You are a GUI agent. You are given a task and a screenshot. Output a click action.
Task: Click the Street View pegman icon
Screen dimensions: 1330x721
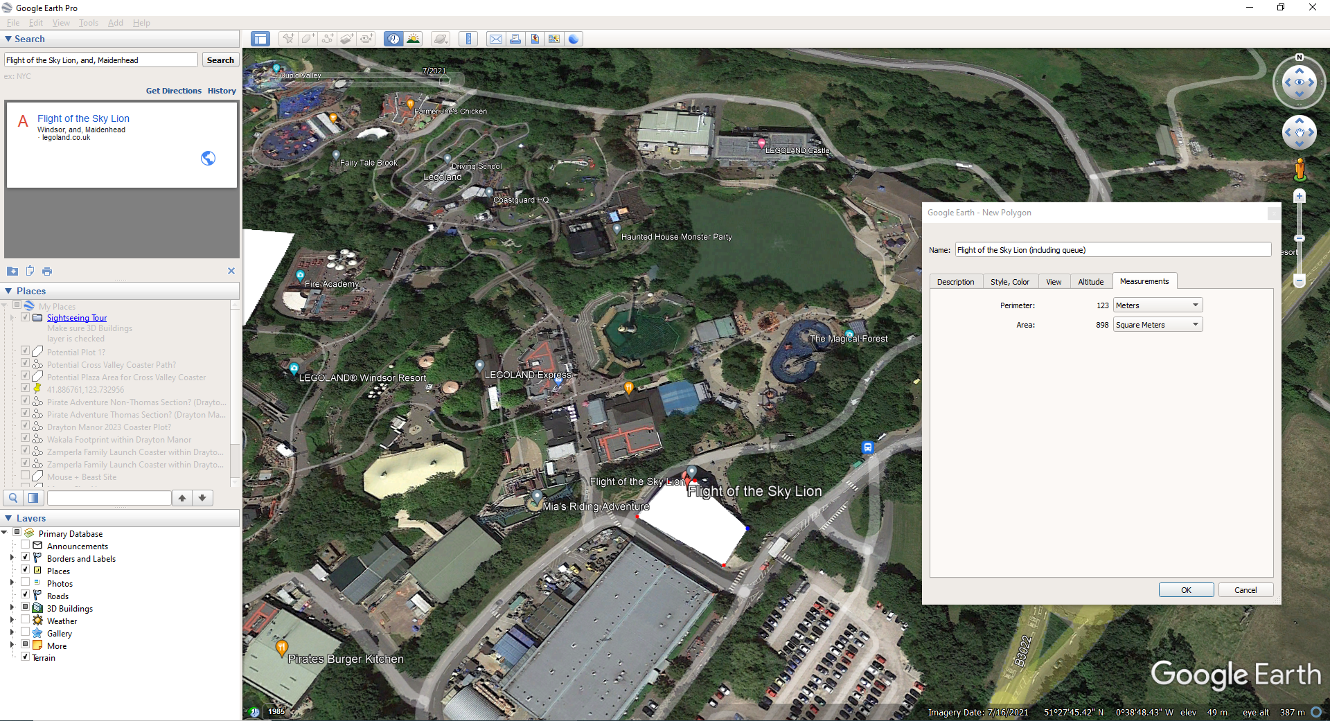point(1300,169)
